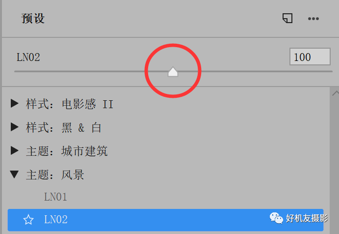Click the WeChat logo watermark
Screen dimensions: 339x234
[x=276, y=218]
